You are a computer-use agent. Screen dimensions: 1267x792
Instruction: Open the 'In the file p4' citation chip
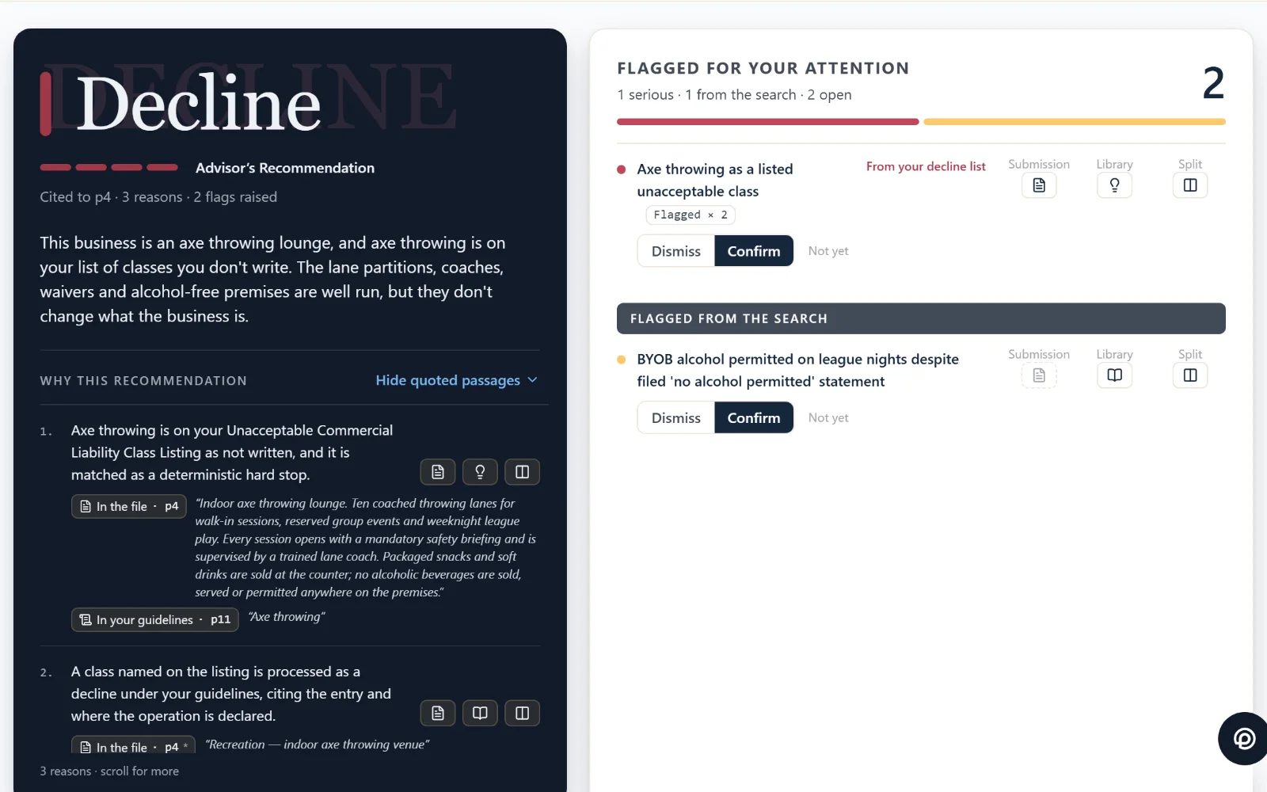click(129, 507)
